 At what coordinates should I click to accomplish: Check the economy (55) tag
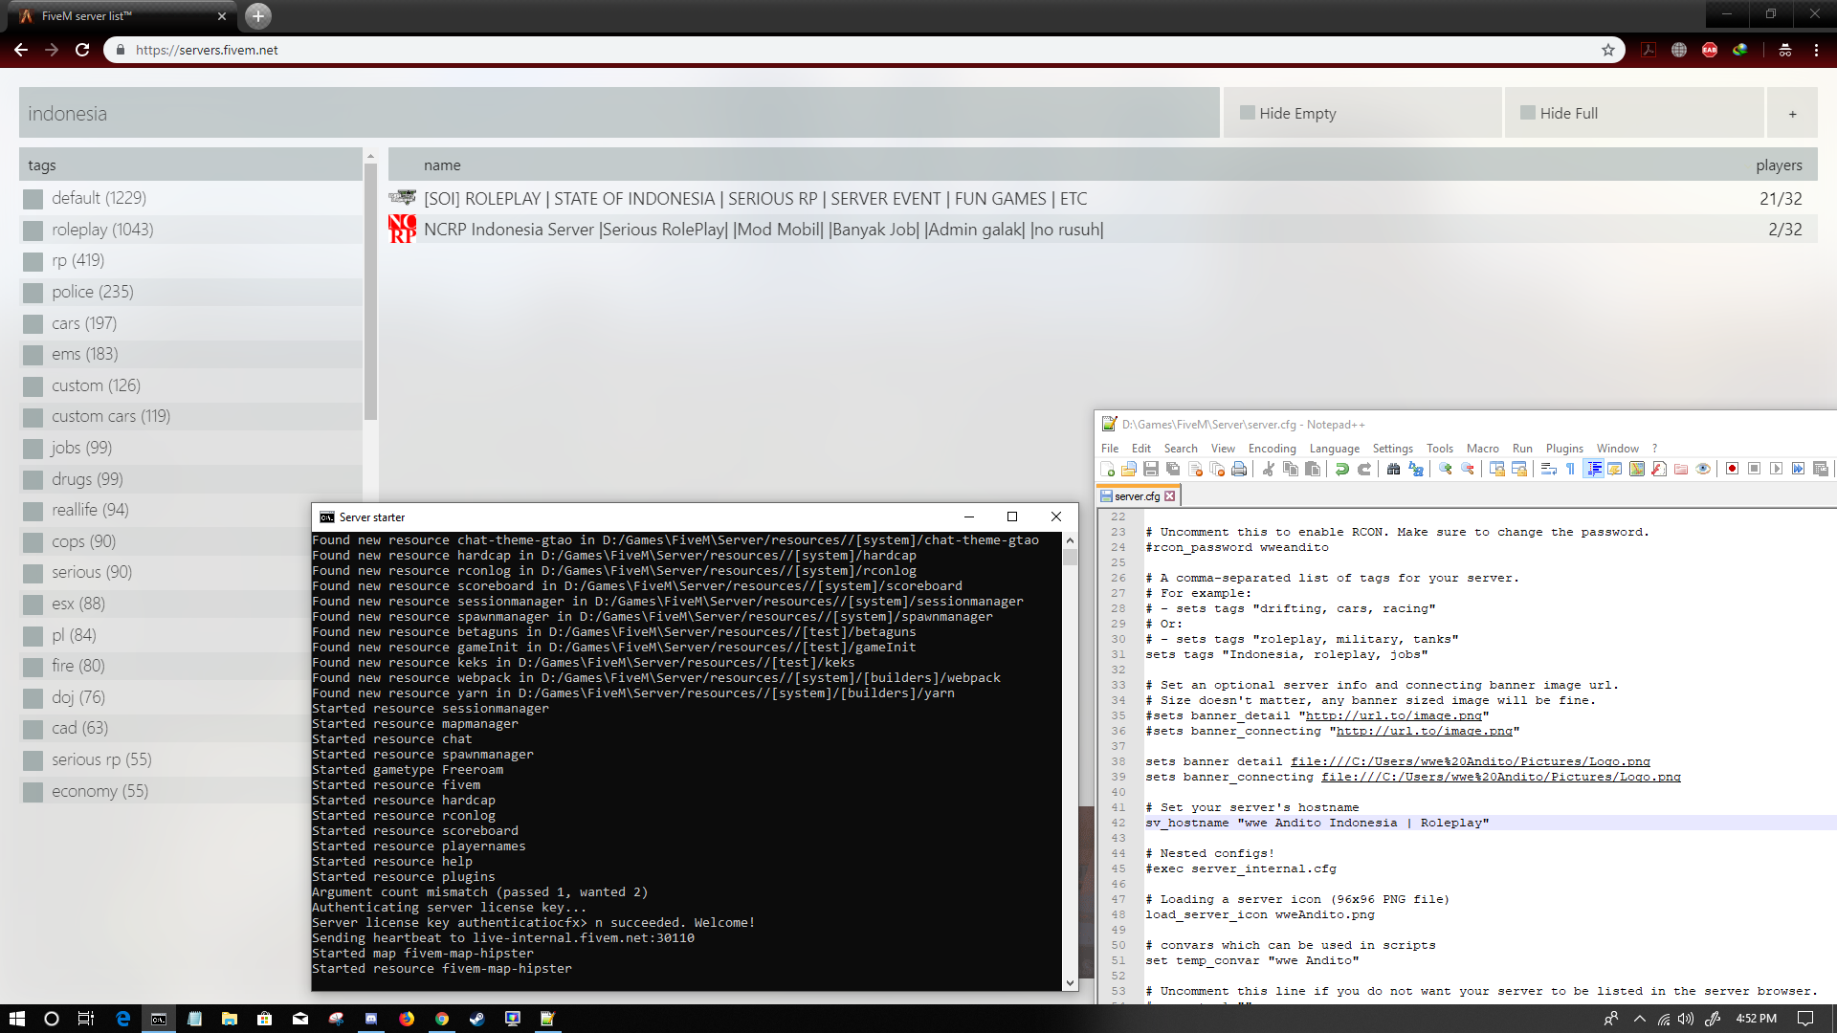click(33, 792)
